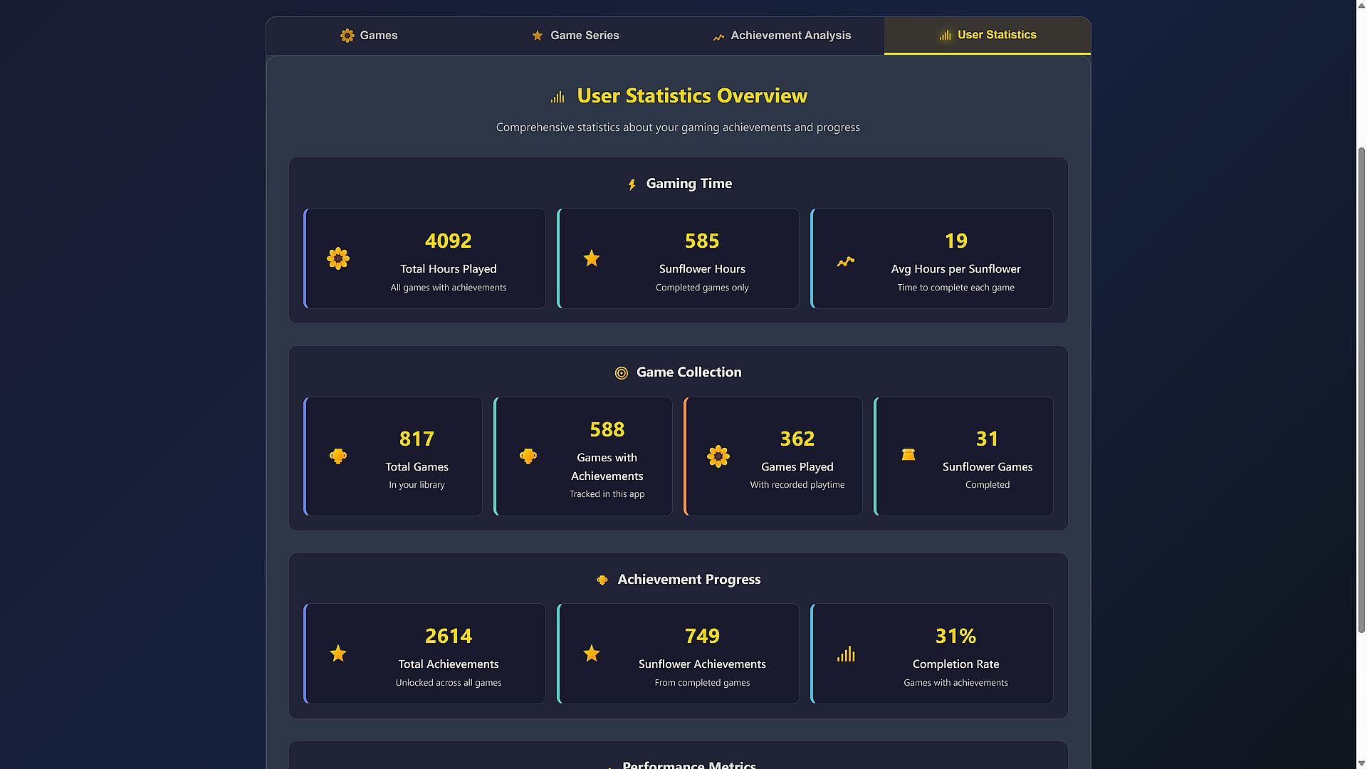Click the star icon in Total Achievements card

coord(338,654)
